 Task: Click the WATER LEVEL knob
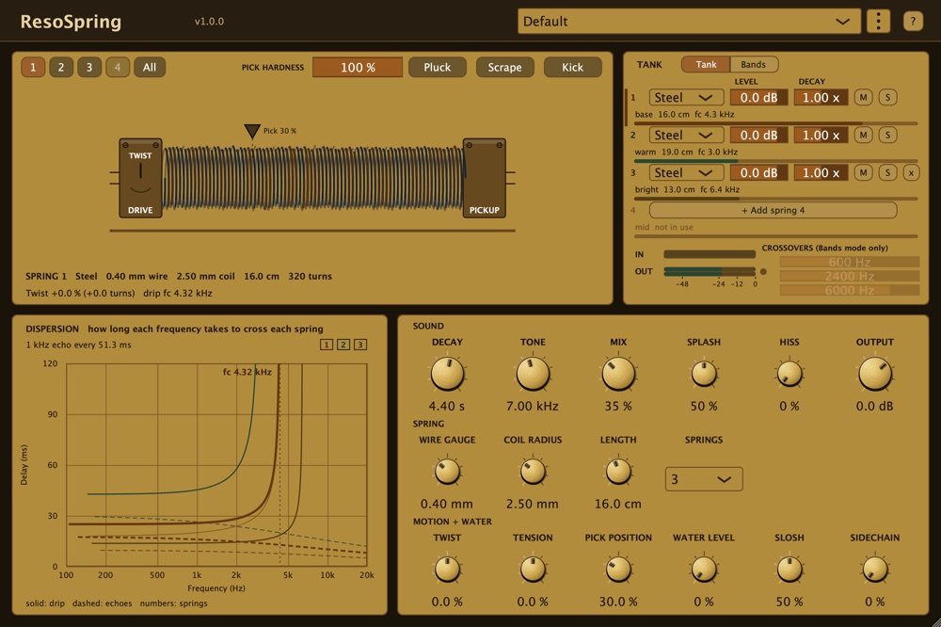[704, 570]
